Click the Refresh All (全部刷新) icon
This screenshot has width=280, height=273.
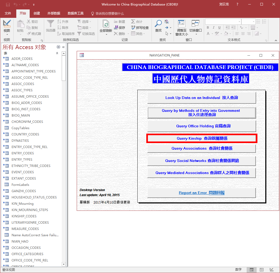106,24
